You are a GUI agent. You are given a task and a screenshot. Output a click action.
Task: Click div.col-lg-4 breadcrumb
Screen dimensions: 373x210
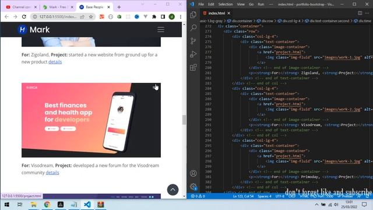pyautogui.click(x=289, y=21)
